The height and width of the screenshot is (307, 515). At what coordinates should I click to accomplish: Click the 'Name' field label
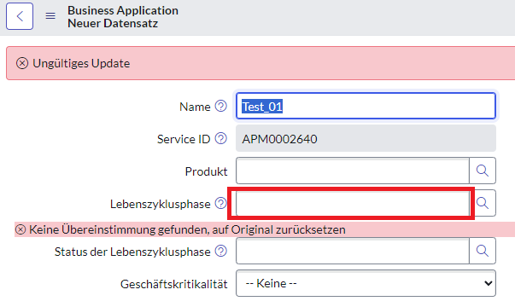point(195,107)
